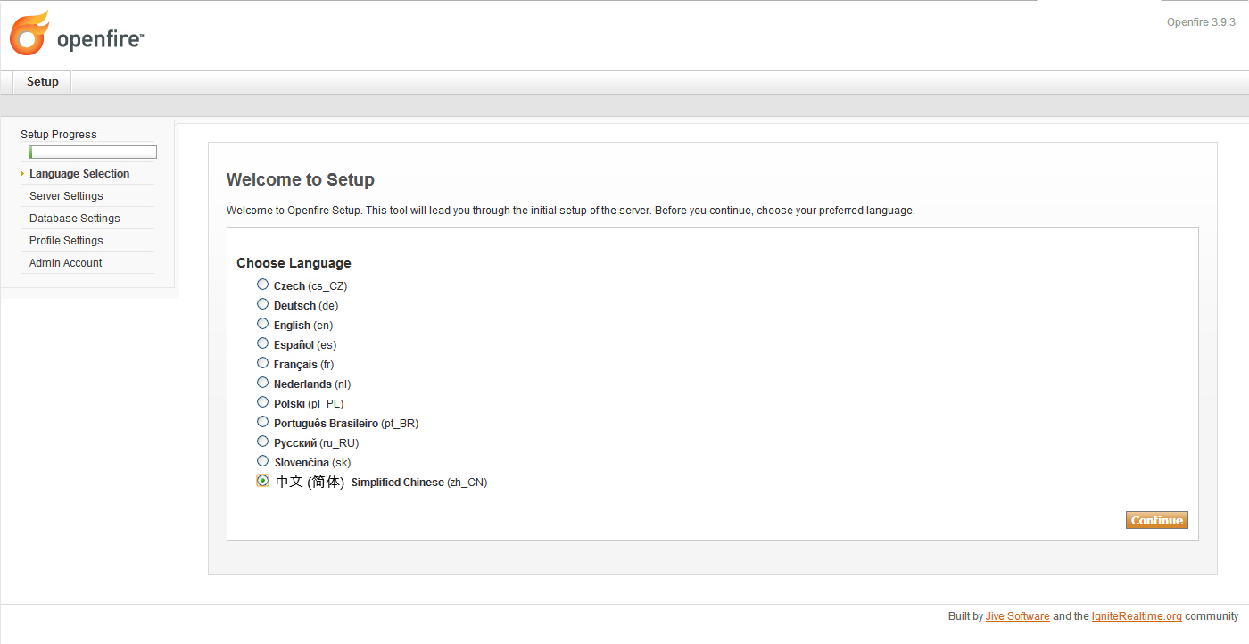Click the Choose Language heading
Viewport: 1249px width, 644px height.
click(294, 263)
